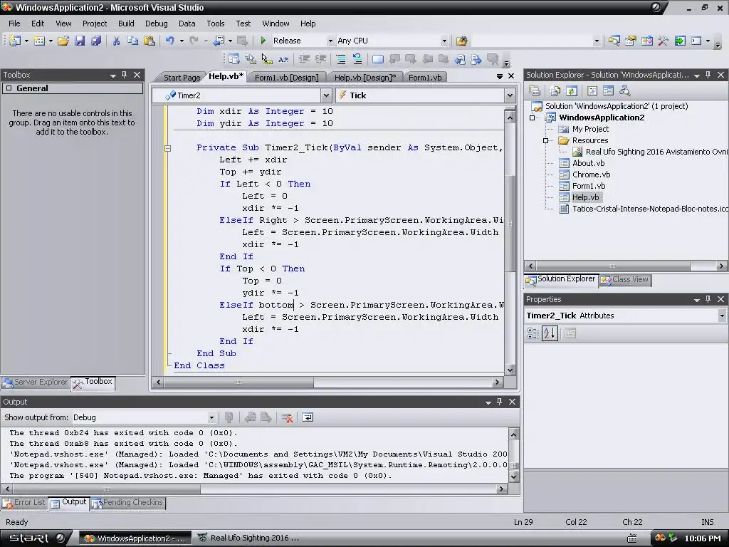The width and height of the screenshot is (729, 547).
Task: Toggle auto-hide pin on Output panel
Action: [499, 402]
